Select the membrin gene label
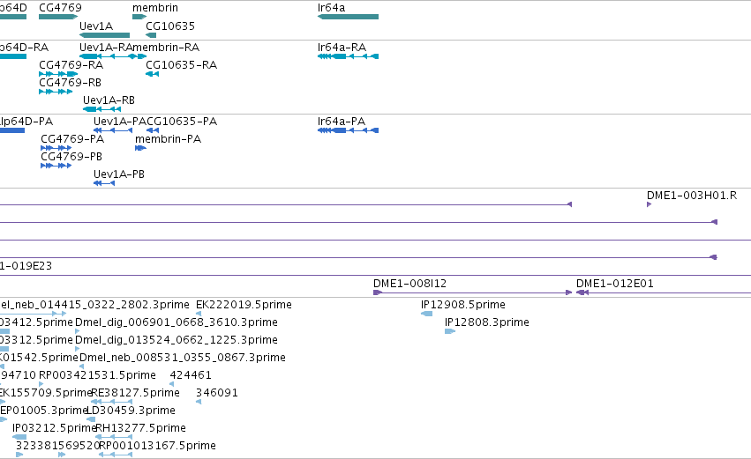The image size is (751, 459). coord(155,8)
